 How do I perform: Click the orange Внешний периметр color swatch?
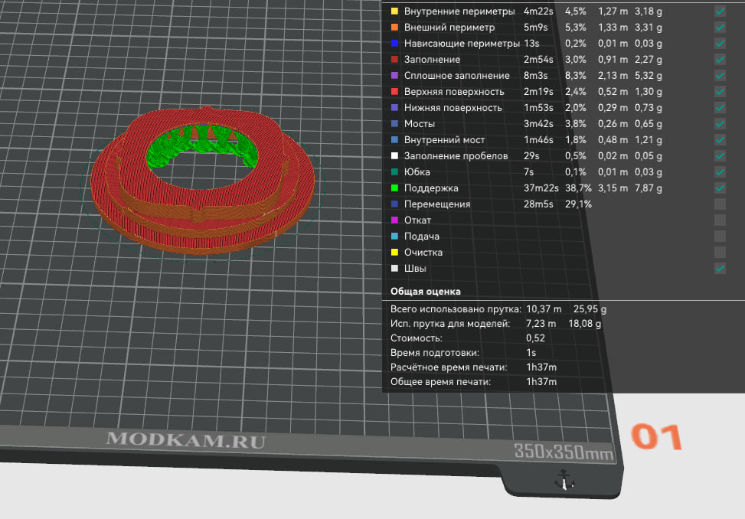pos(394,27)
